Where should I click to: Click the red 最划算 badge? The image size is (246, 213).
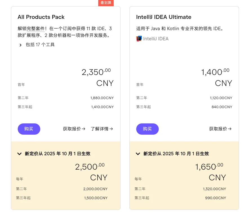click(106, 3)
